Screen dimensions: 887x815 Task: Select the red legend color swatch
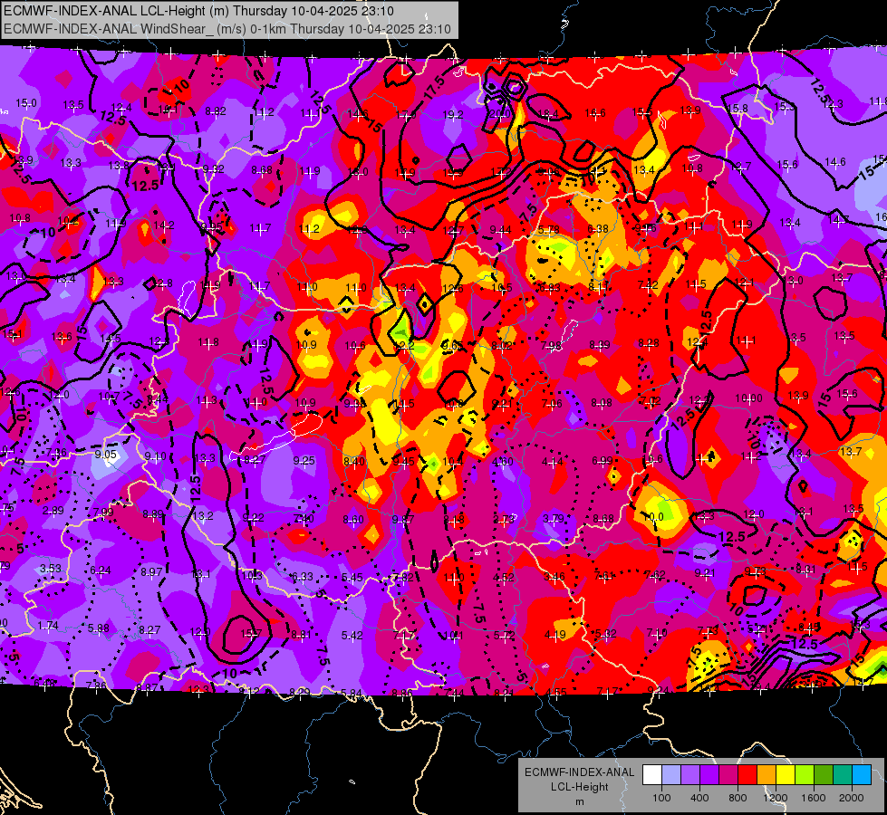click(x=747, y=775)
